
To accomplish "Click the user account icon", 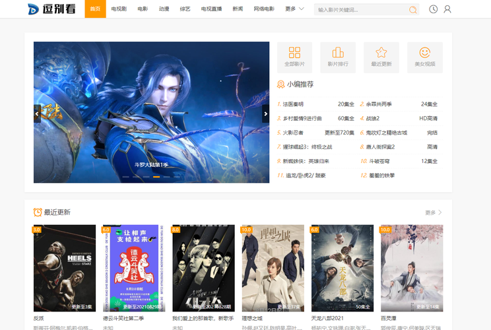I will point(447,9).
